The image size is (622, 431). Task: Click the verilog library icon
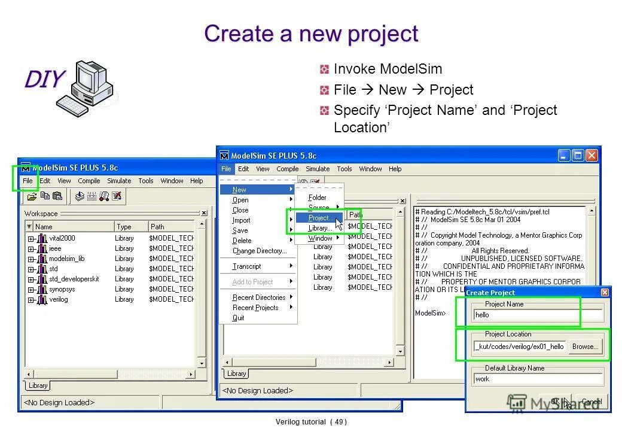[42, 300]
